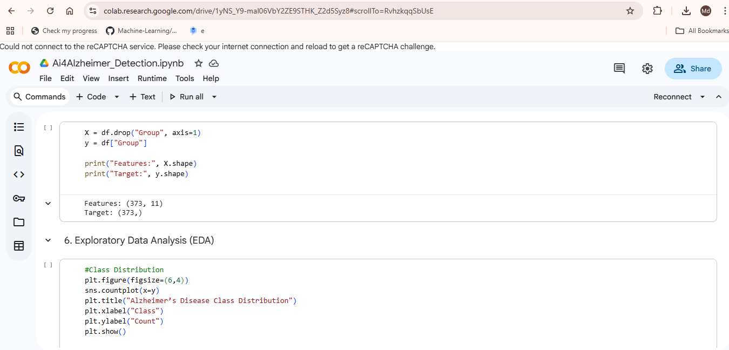Open browser extensions puzzle icon
729x350 pixels.
tap(657, 11)
